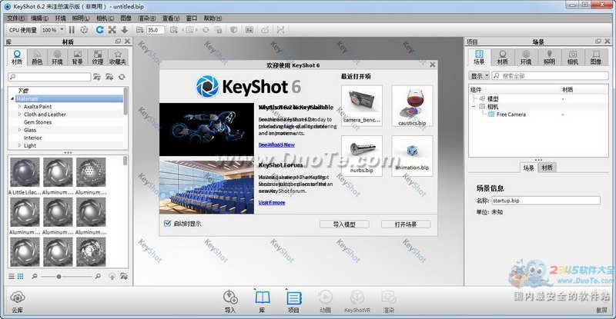Collapse the 相机 node in scene tree
This screenshot has width=616, height=319.
pyautogui.click(x=474, y=106)
